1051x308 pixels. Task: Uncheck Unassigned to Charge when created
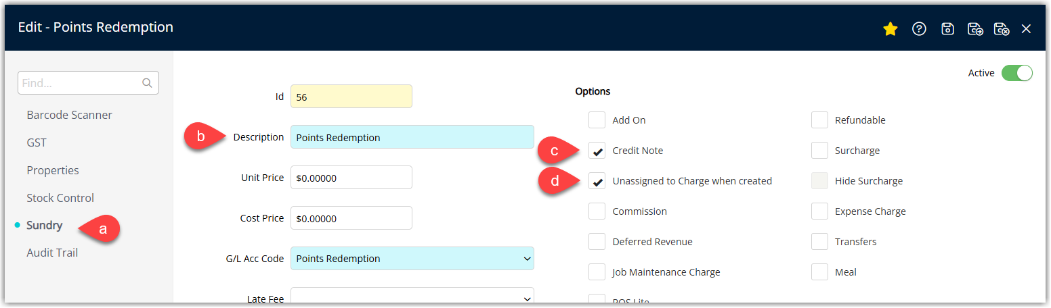tap(597, 181)
